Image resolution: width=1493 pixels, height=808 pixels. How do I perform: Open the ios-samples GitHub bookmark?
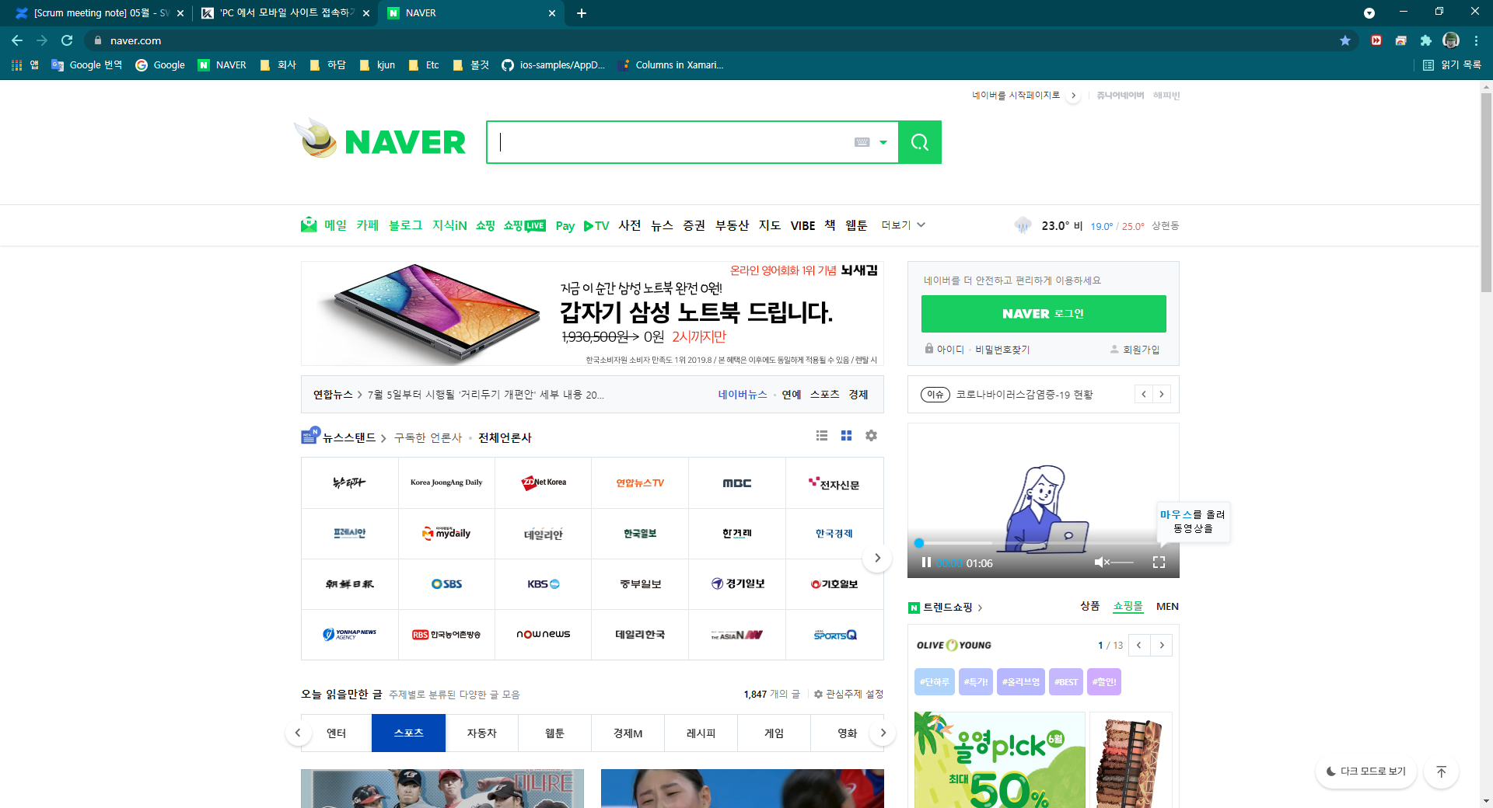click(x=554, y=65)
